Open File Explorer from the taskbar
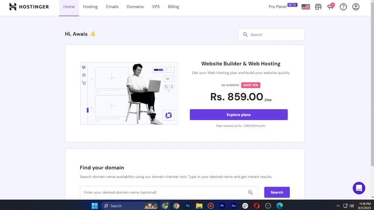The image size is (374, 210). (199, 206)
